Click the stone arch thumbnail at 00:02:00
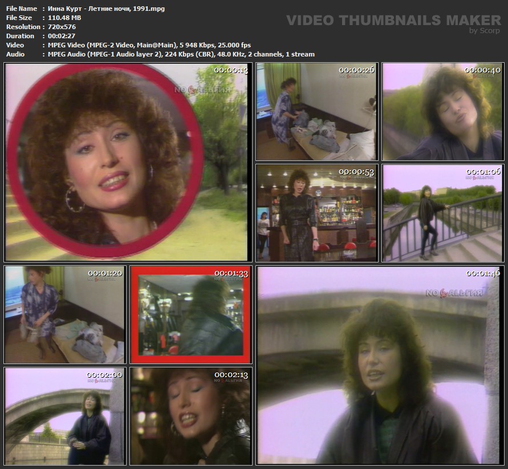The height and width of the screenshot is (469, 508). click(64, 416)
